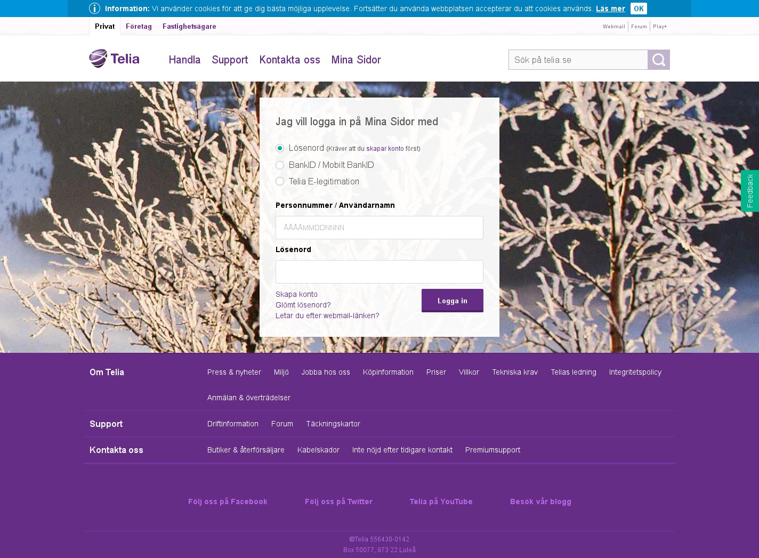759x558 pixels.
Task: Open Butiker & återförsäljare footer link
Action: click(246, 450)
